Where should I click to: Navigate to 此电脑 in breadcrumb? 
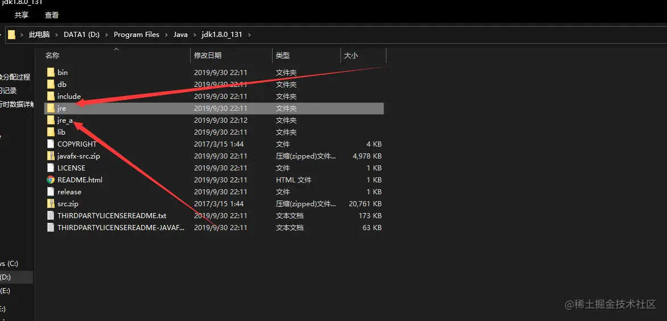[39, 35]
